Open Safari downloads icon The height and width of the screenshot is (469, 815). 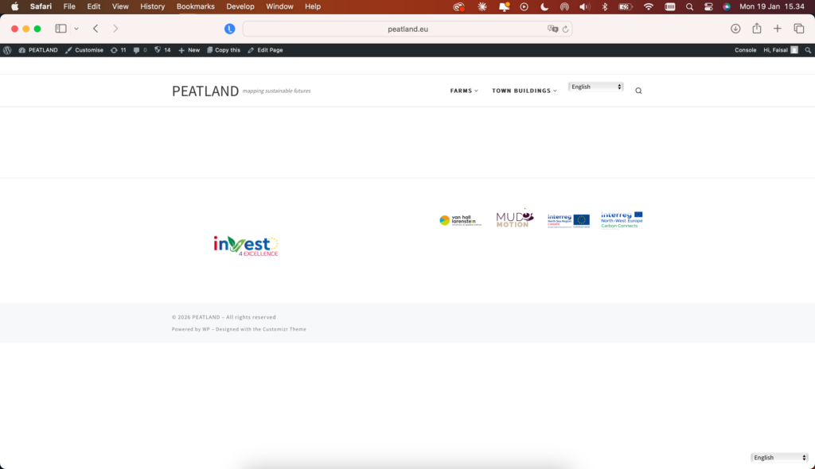(735, 29)
